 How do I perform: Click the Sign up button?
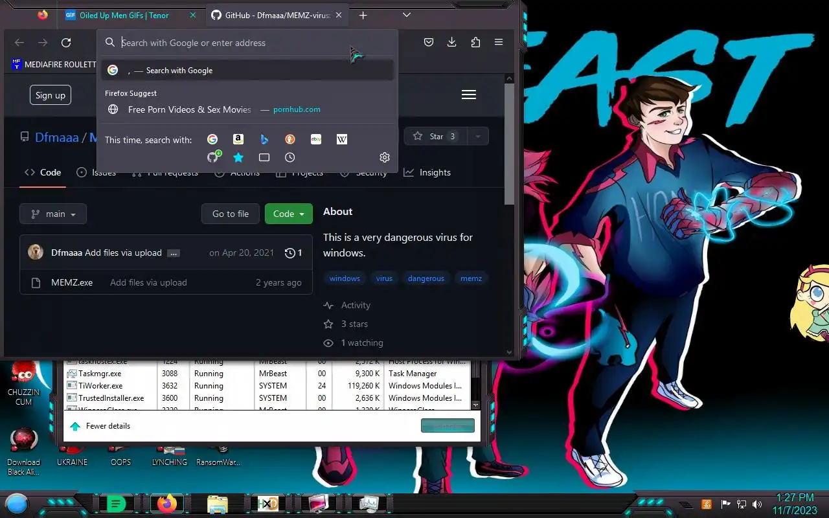[51, 95]
